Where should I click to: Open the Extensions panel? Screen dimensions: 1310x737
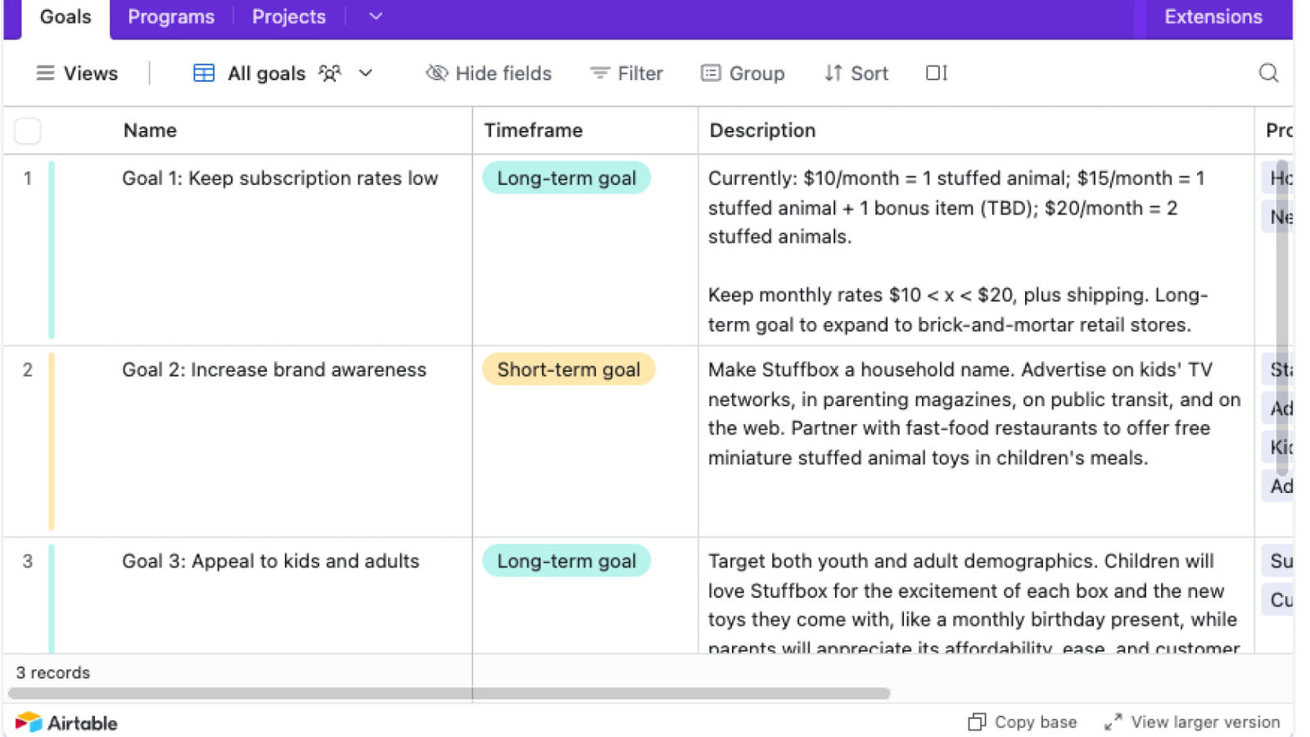tap(1213, 17)
